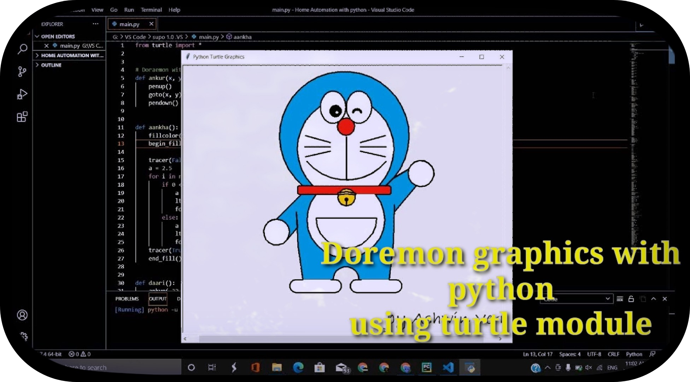Click the Spaces: 4 indentation setting
The image size is (690, 382).
(569, 354)
